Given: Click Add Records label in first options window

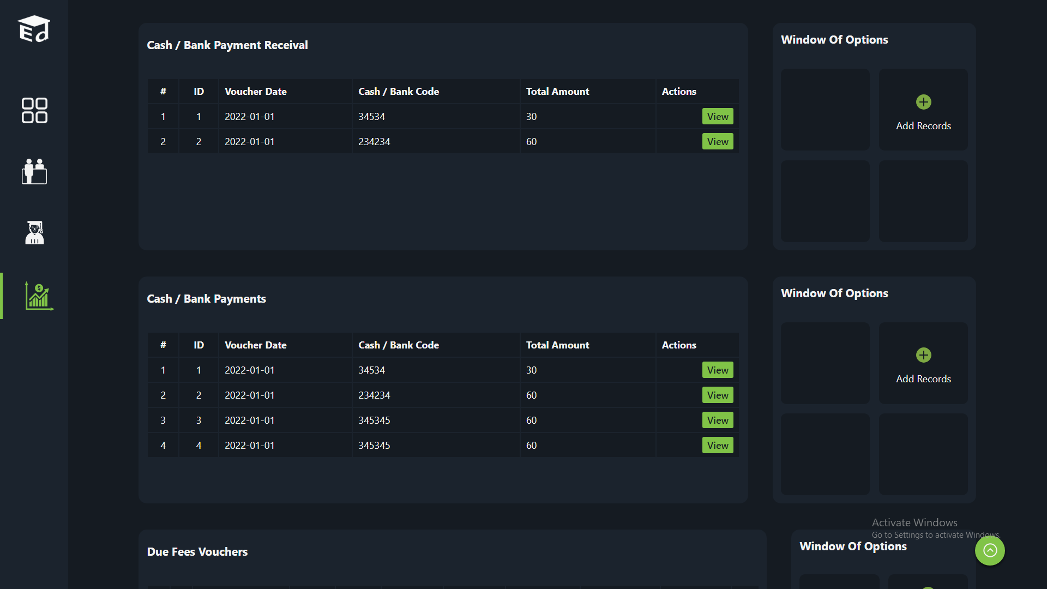Looking at the screenshot, I should [923, 125].
